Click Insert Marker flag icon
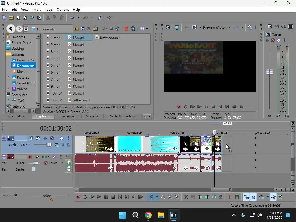Screen dimensions: 296x222 pos(230,197)
